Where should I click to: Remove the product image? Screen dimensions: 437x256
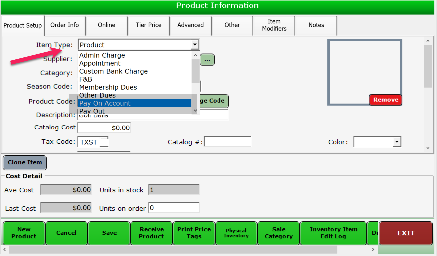pyautogui.click(x=386, y=100)
